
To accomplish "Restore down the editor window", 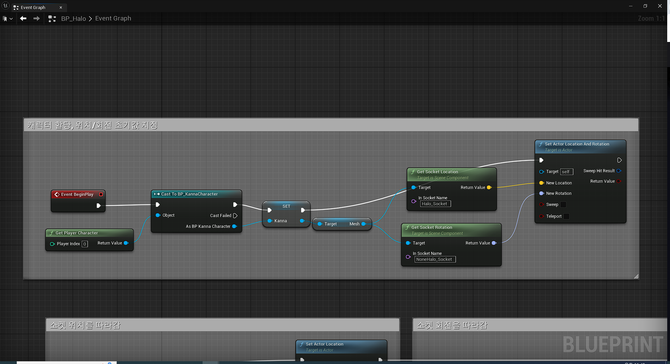I will click(645, 6).
